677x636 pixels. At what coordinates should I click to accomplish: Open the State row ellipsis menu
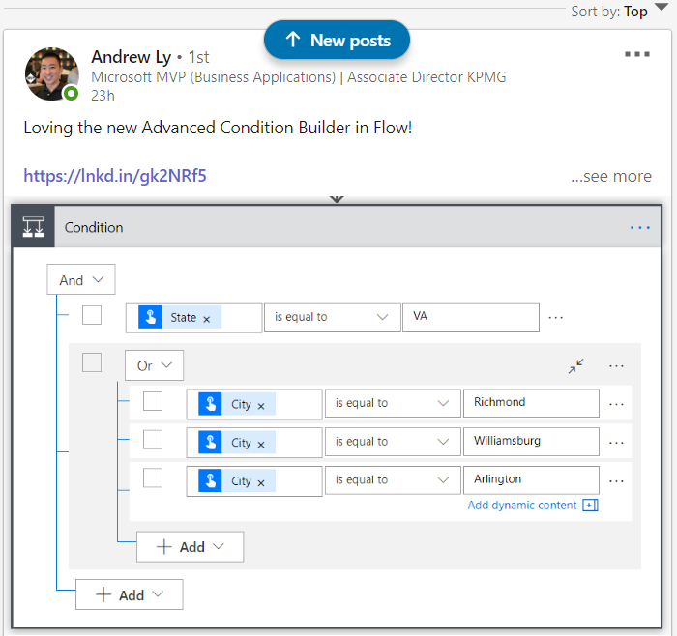(x=556, y=318)
